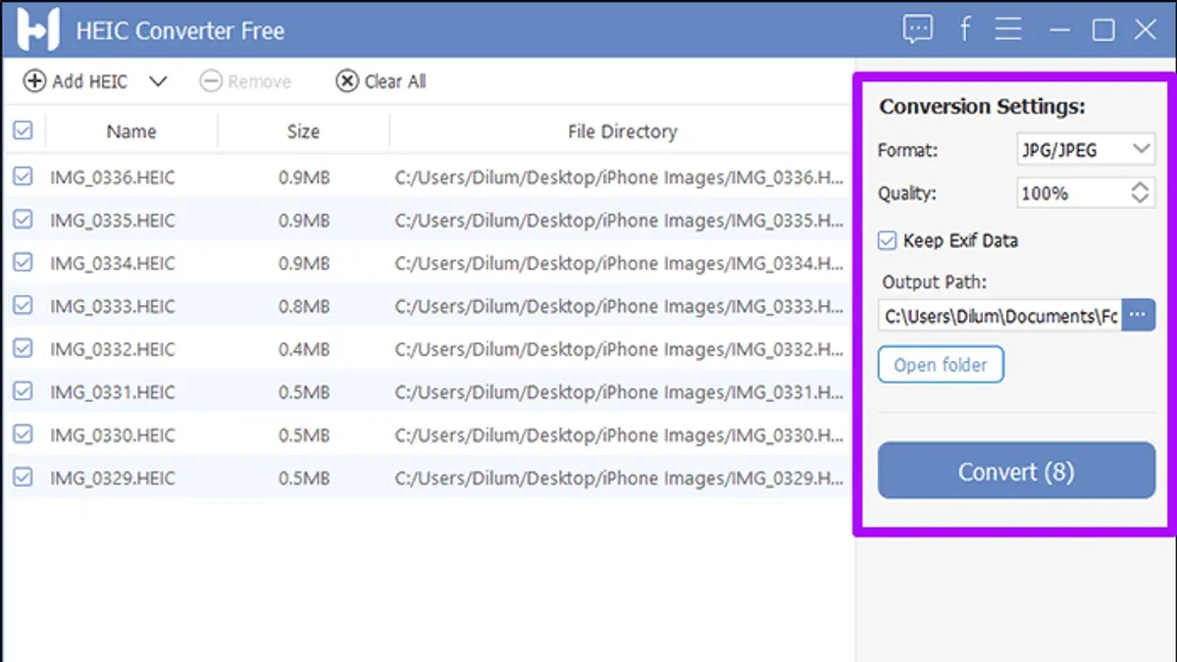
Task: Click the Remove minus icon
Action: click(211, 81)
